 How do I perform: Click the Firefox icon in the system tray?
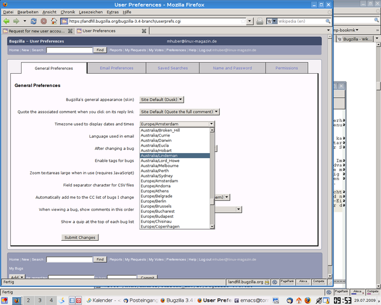pos(307,301)
